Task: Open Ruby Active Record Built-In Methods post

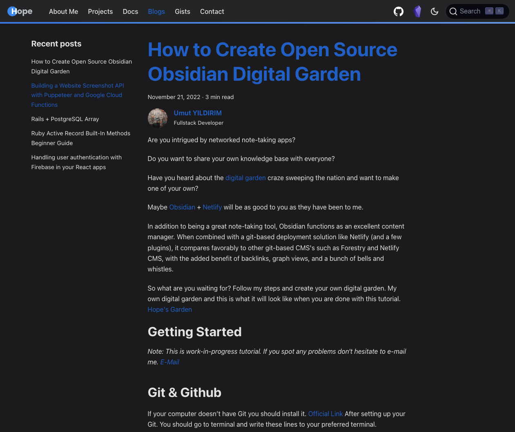Action: coord(81,138)
